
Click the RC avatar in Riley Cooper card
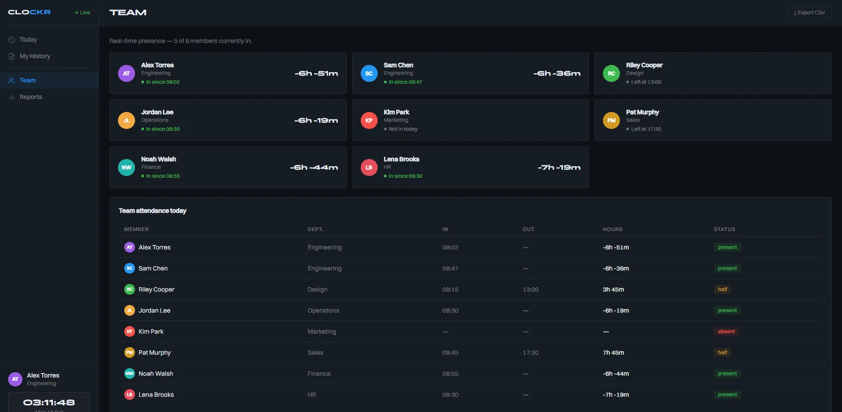(611, 73)
